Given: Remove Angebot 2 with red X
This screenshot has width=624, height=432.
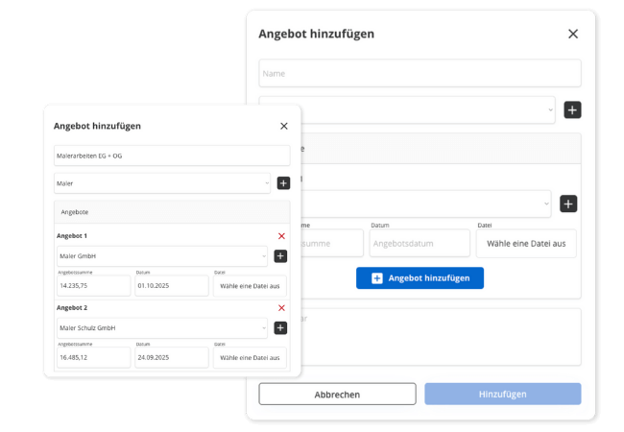Looking at the screenshot, I should coord(281,307).
